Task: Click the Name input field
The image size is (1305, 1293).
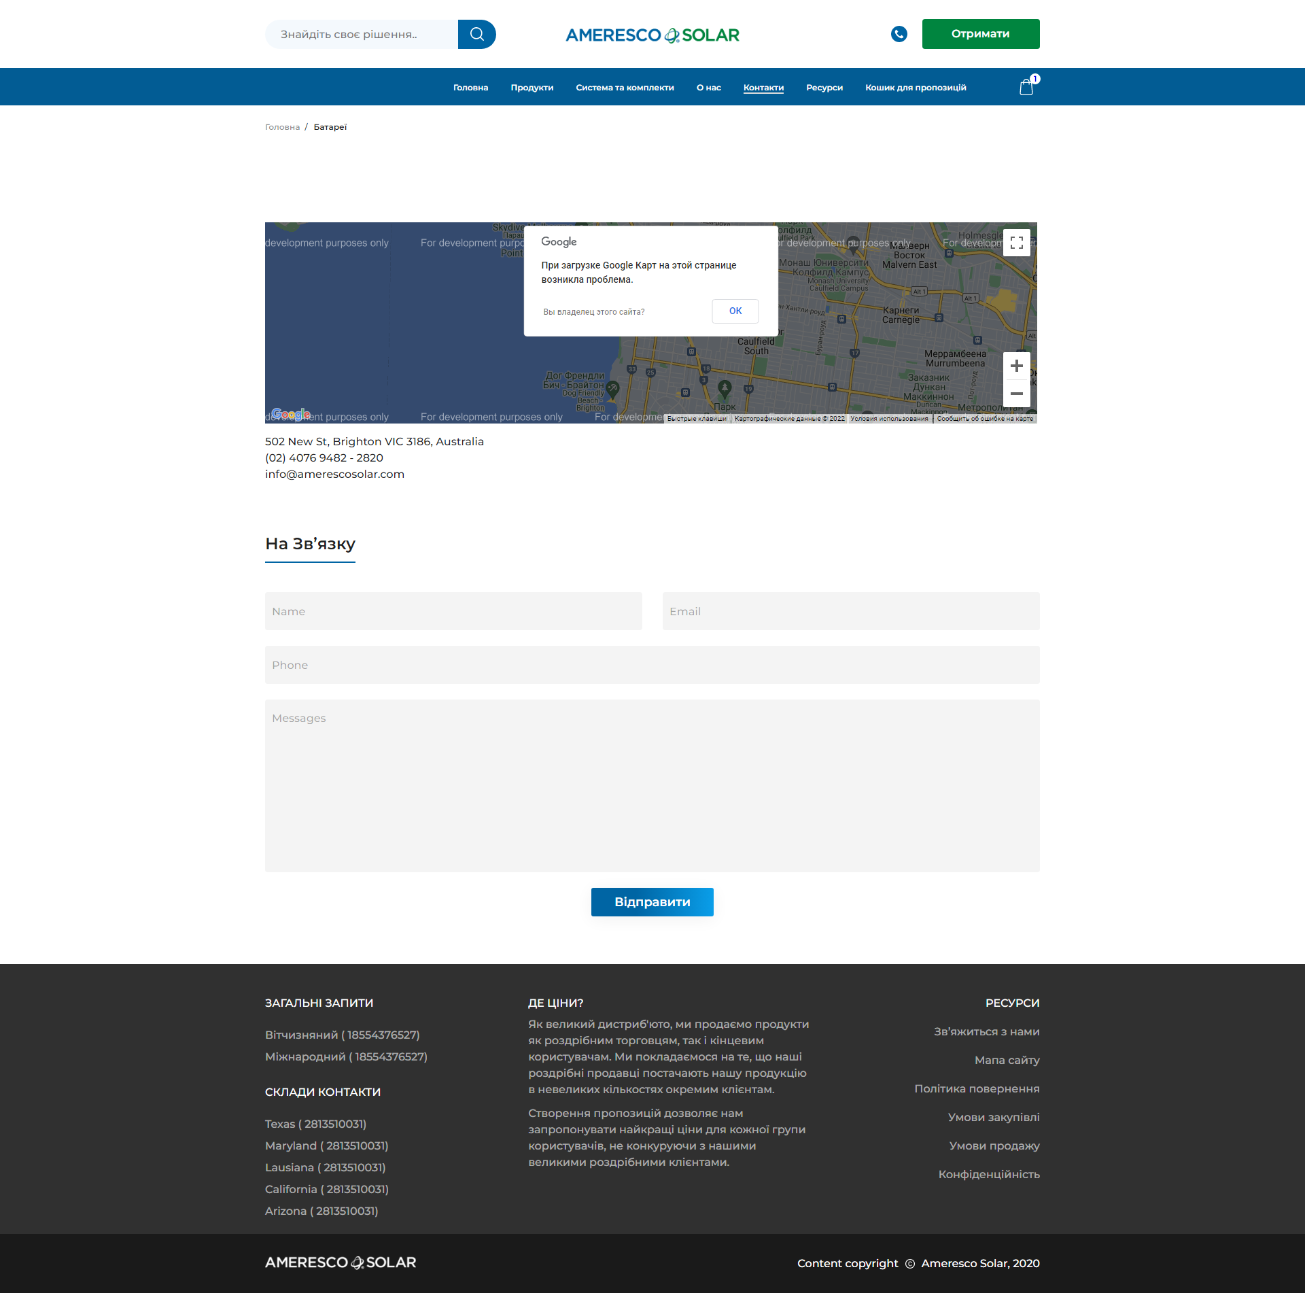Action: tap(453, 611)
